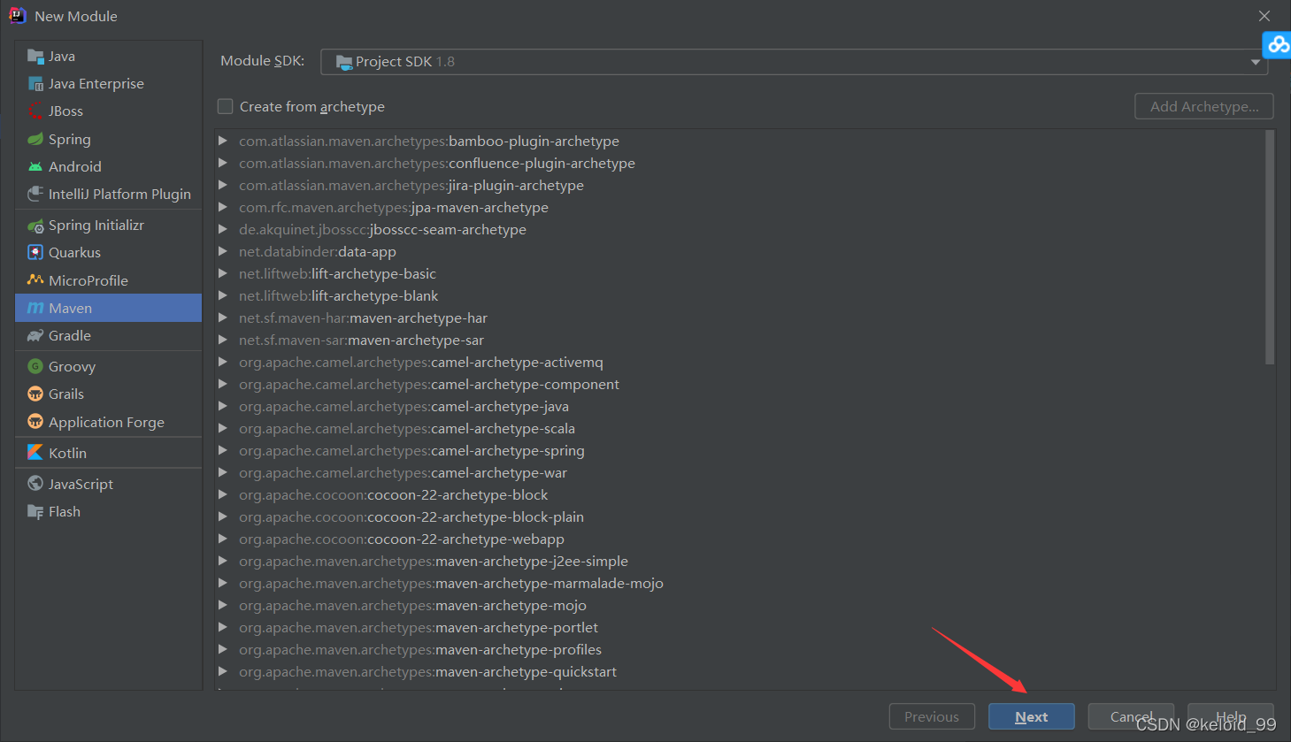Image resolution: width=1291 pixels, height=742 pixels.
Task: Click the archetype list vertical scrollbar
Action: click(x=1270, y=248)
